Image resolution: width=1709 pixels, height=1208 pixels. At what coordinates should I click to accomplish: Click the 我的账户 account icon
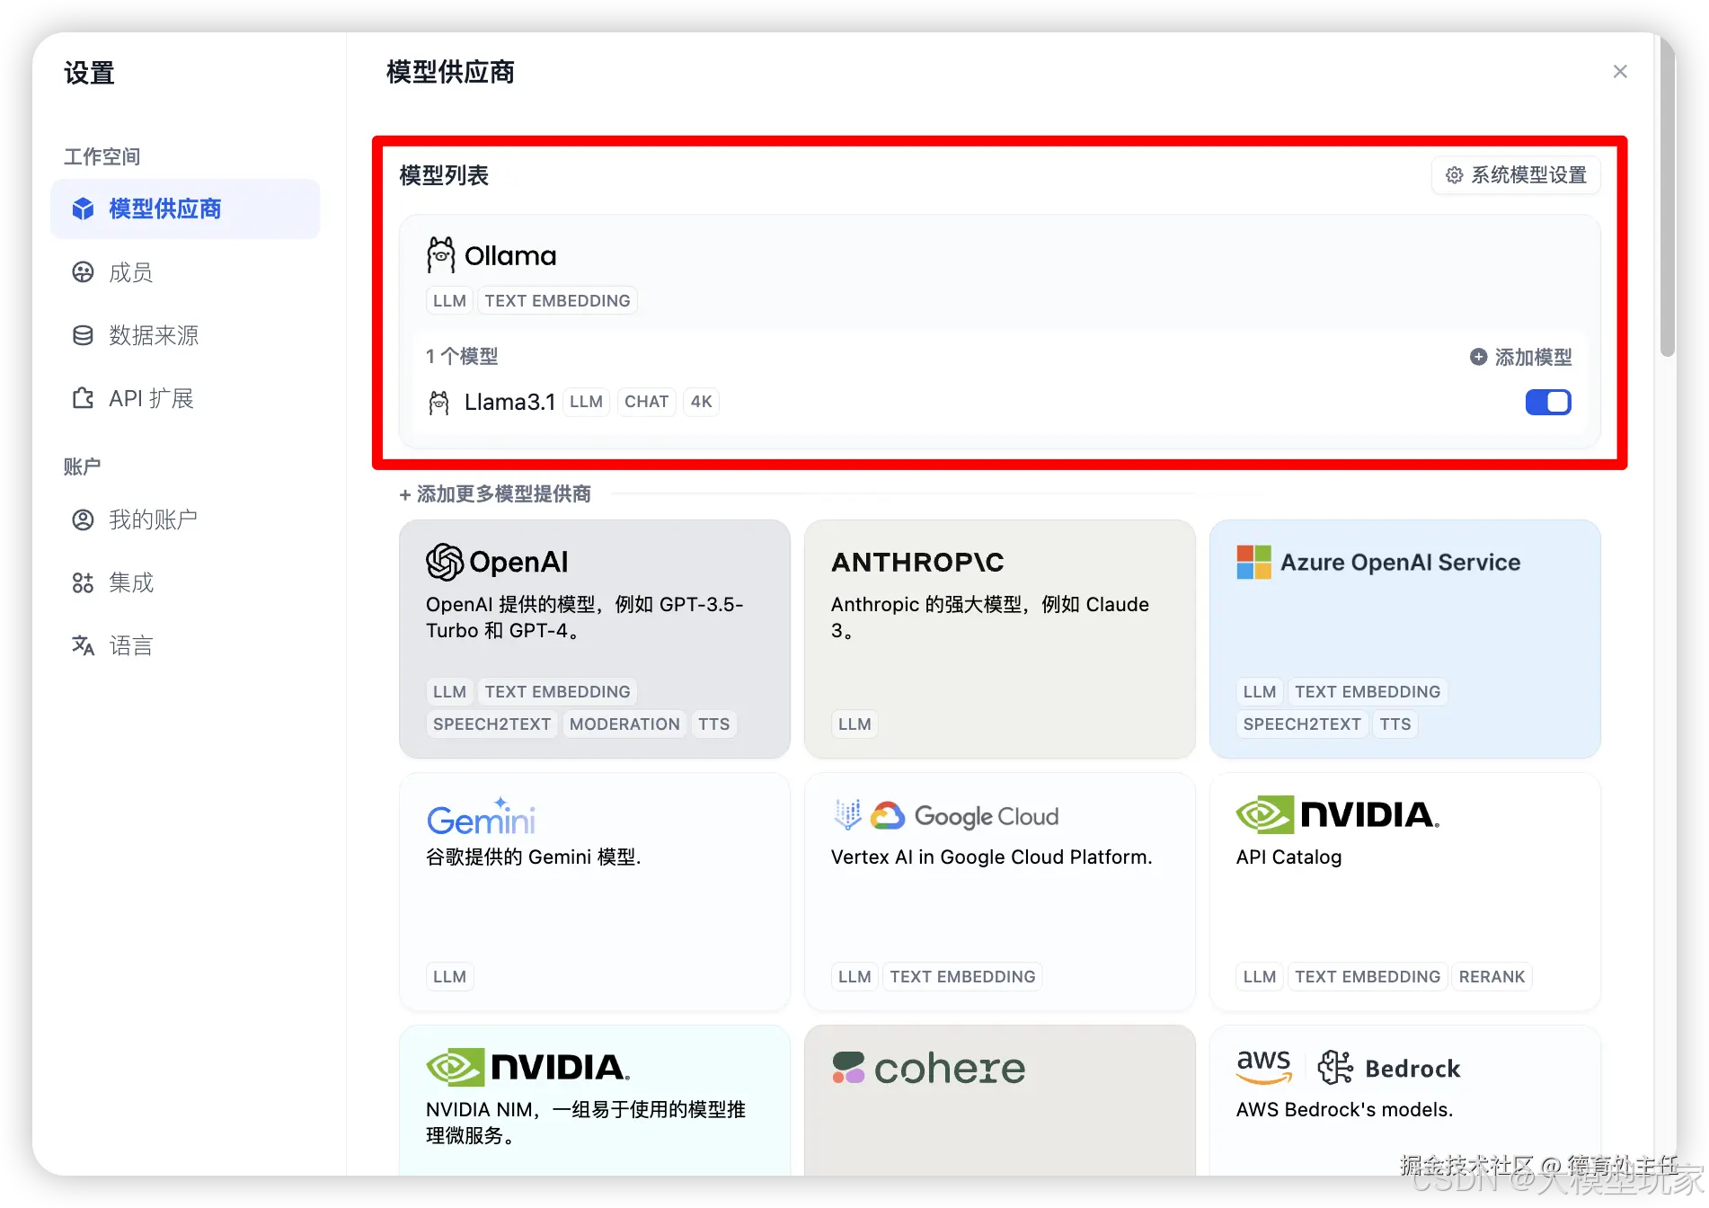point(83,520)
